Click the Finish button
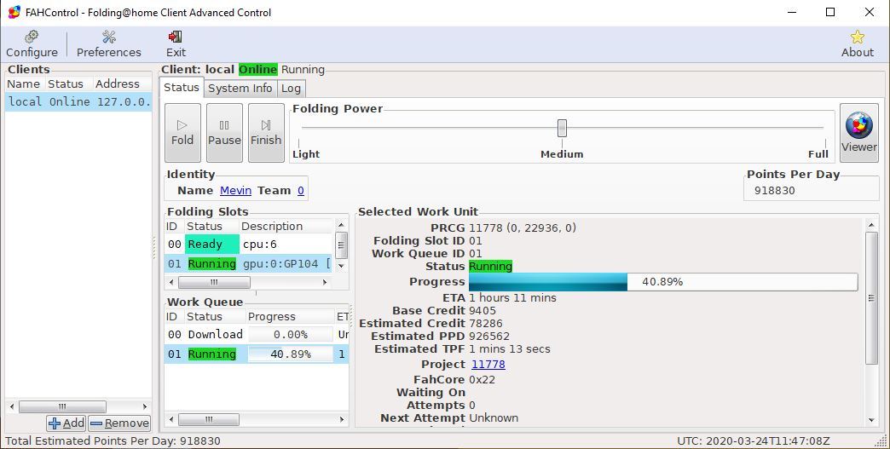The height and width of the screenshot is (449, 890). pos(266,133)
